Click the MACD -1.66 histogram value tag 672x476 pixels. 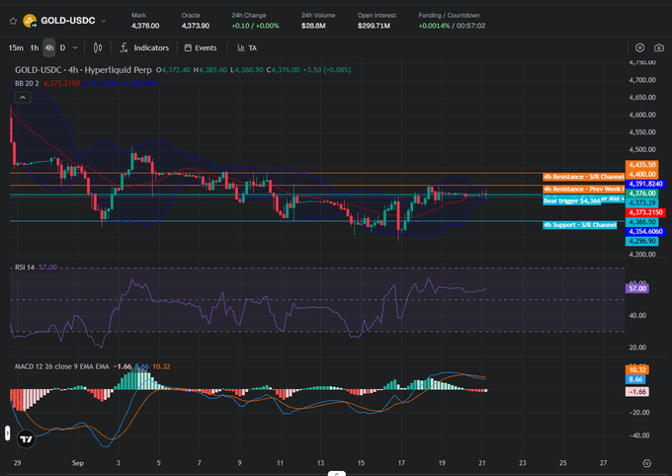[x=637, y=392]
